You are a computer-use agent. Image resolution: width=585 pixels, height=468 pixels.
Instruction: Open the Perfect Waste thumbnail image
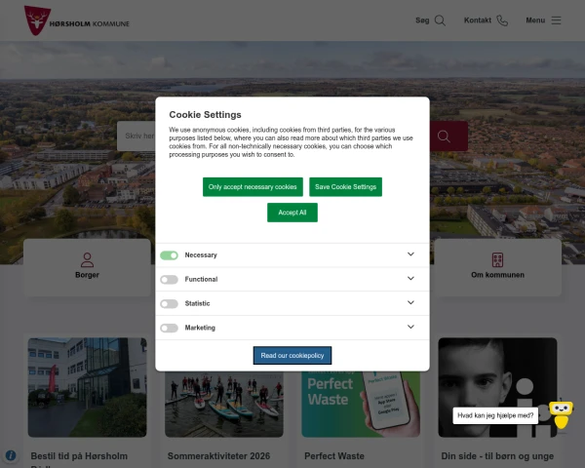coord(361,405)
